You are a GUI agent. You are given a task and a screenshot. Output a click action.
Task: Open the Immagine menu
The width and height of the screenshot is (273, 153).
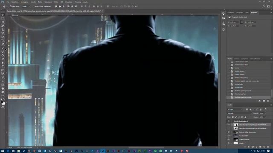[24, 2]
